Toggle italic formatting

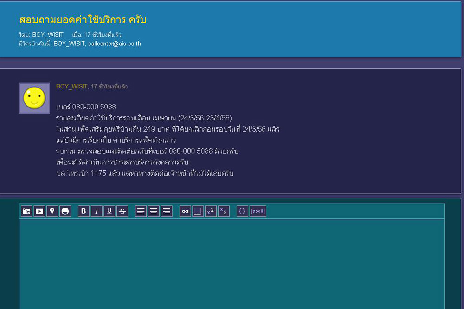coord(97,211)
